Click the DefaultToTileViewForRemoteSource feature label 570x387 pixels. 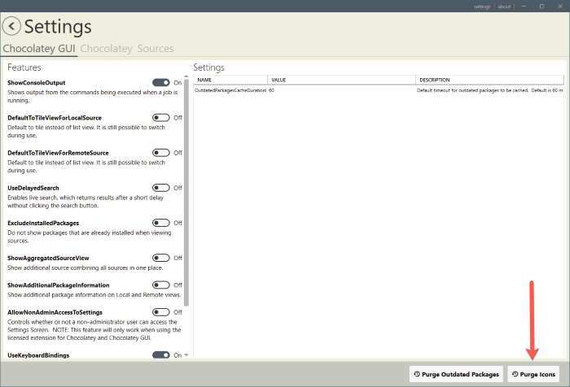(x=58, y=153)
